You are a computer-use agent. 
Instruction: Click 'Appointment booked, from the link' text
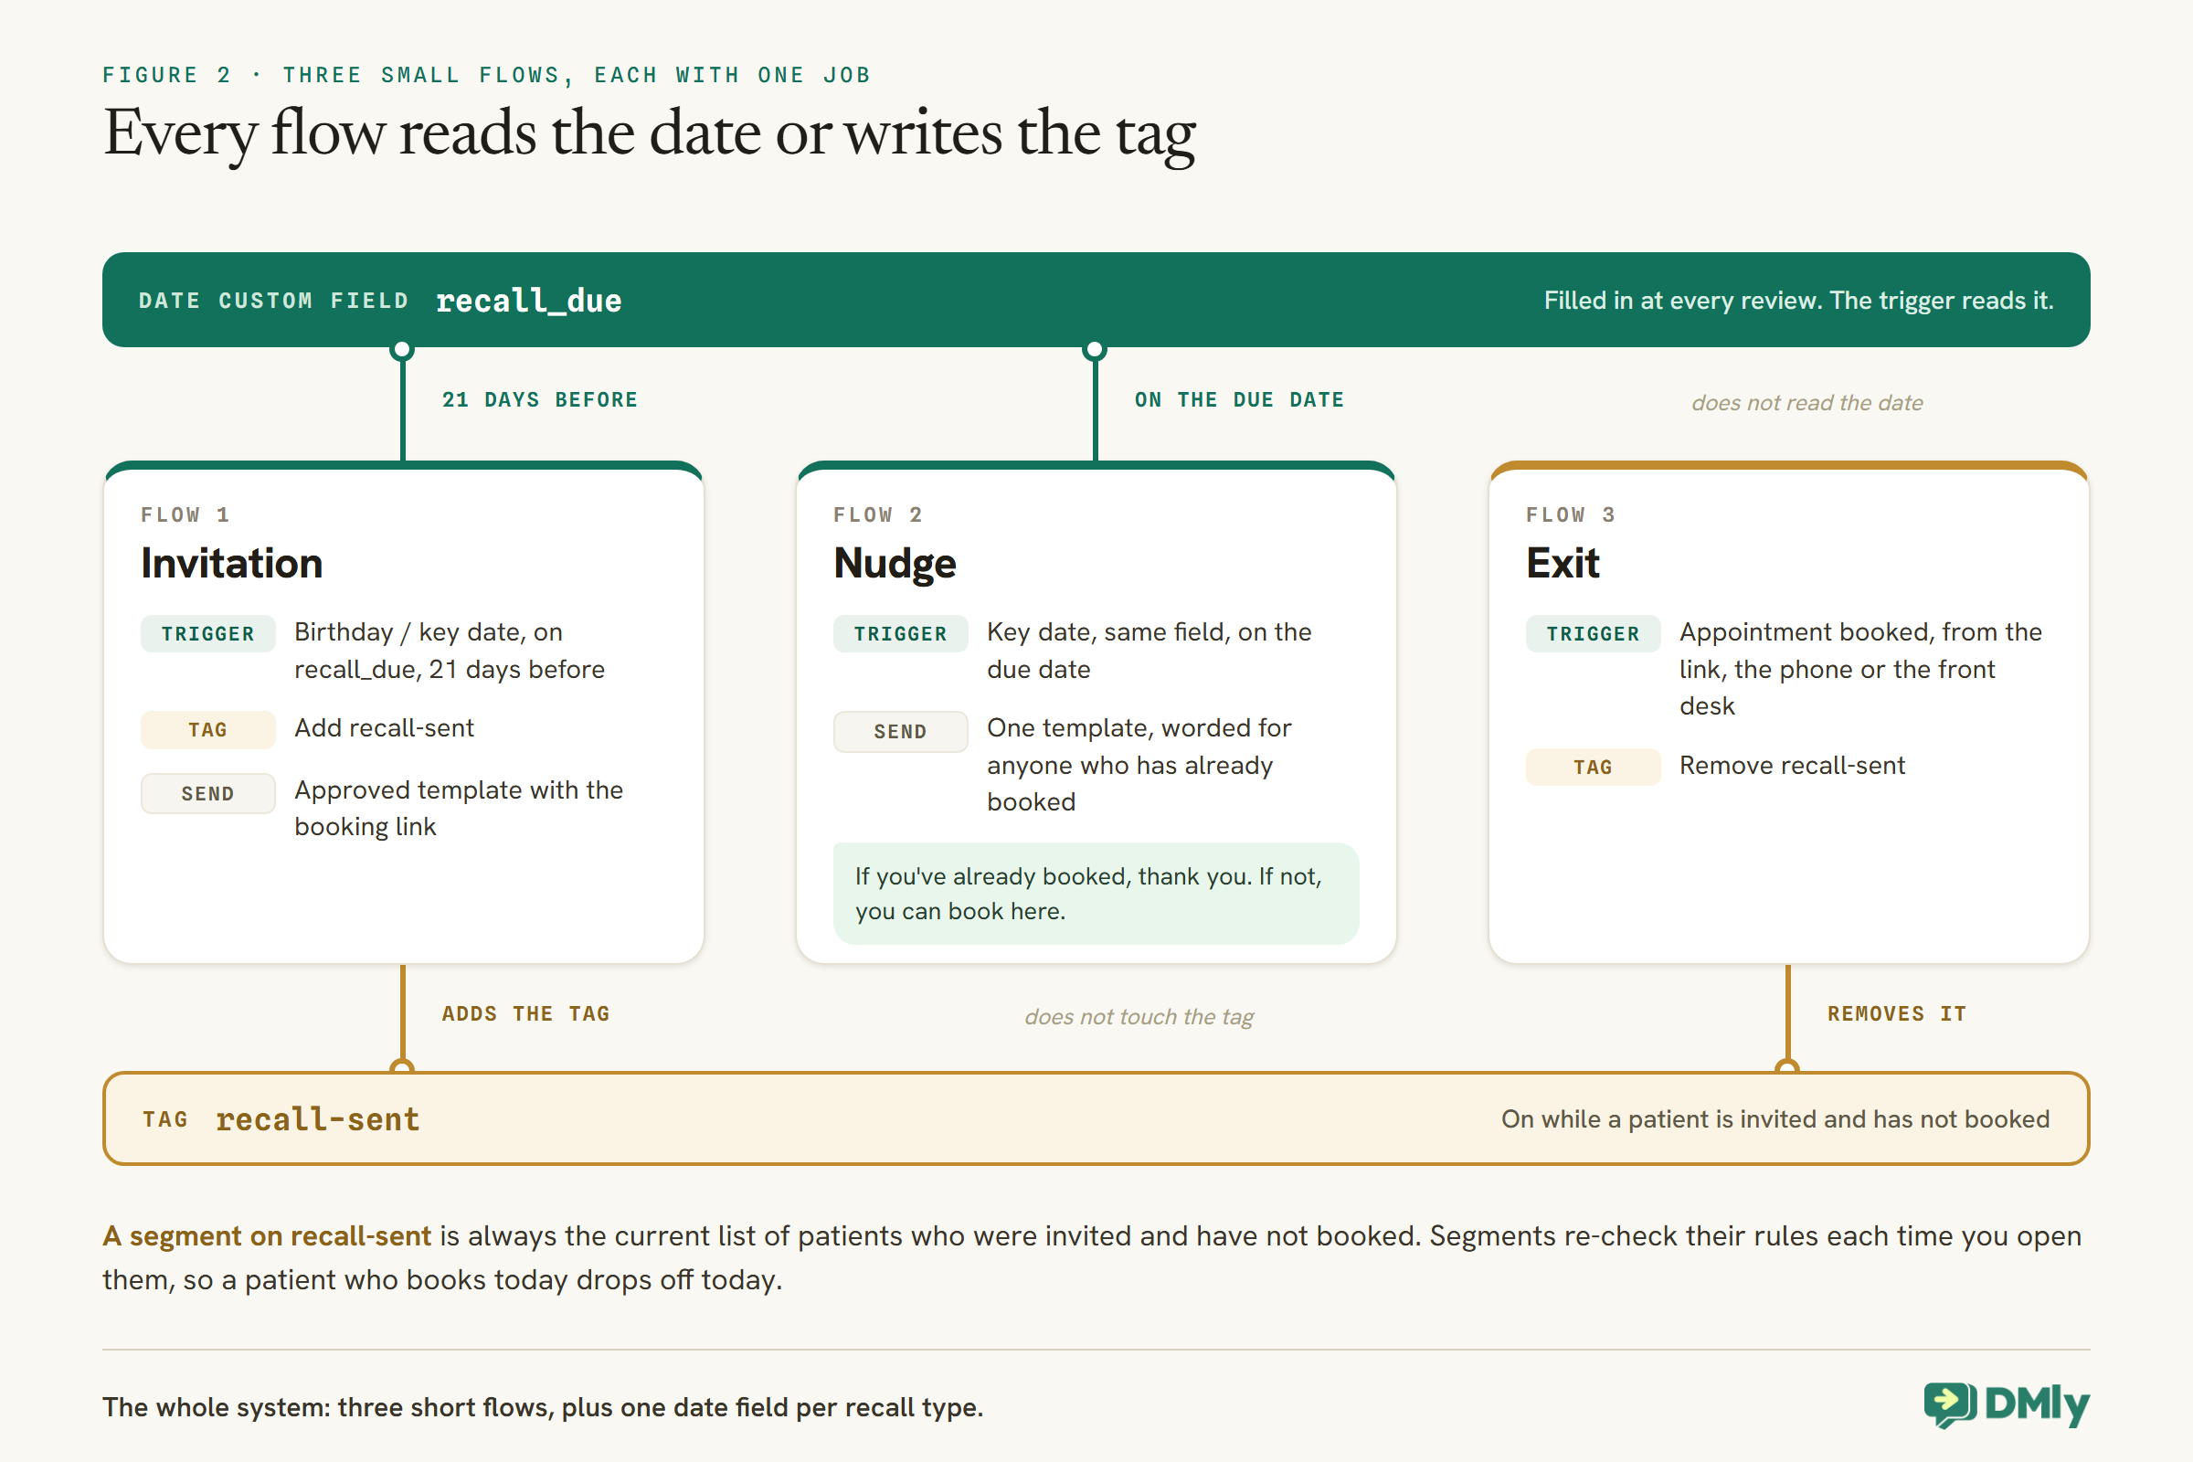pos(1861,670)
